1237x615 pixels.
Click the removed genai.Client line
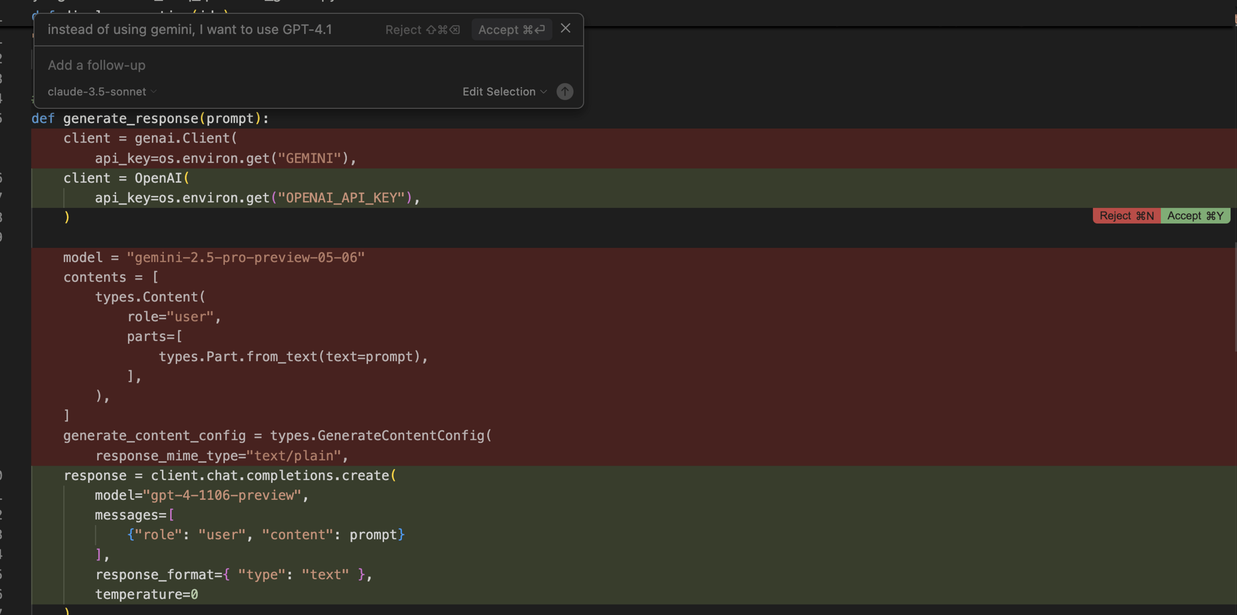click(150, 139)
